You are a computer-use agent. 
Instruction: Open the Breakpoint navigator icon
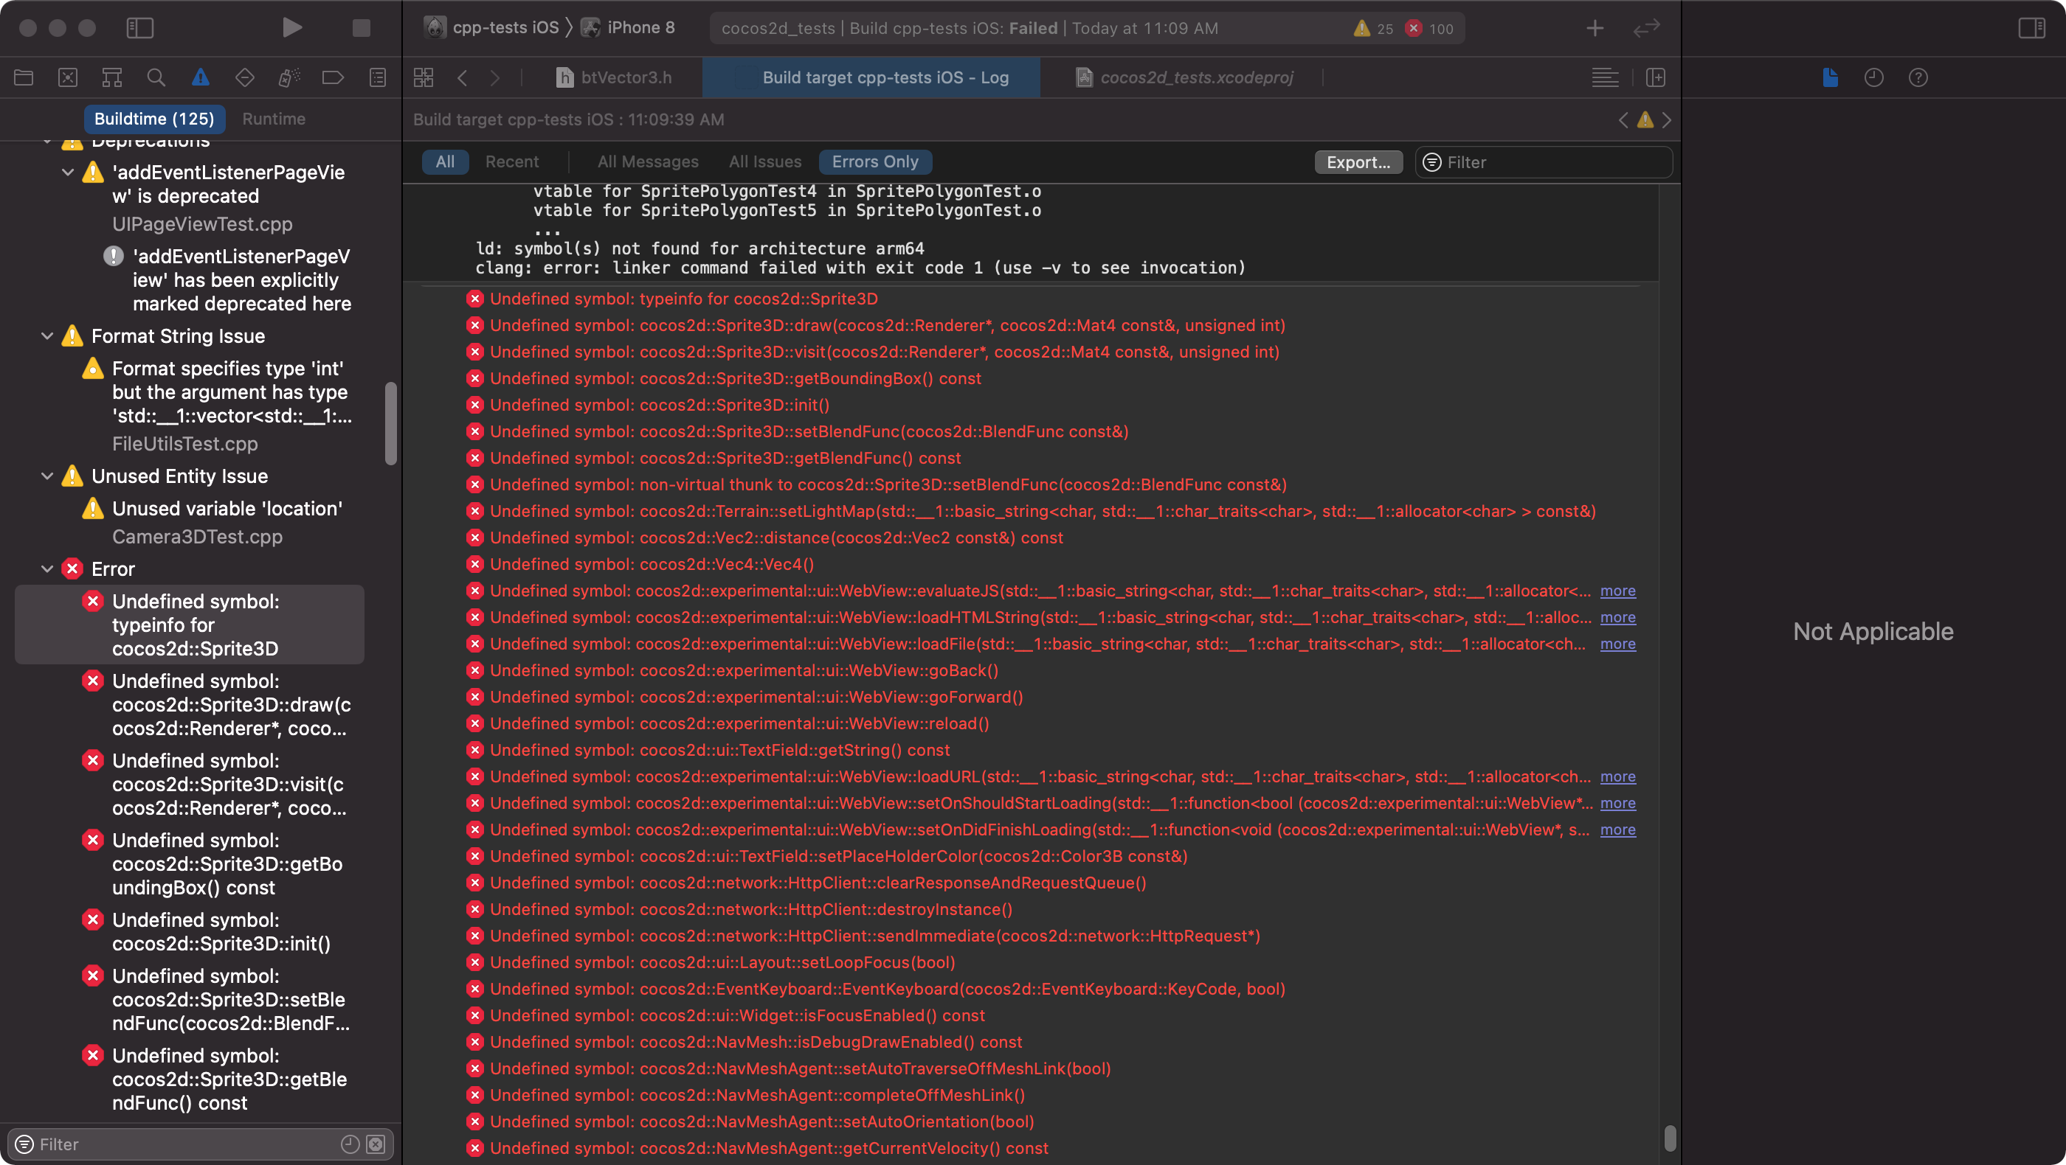tap(333, 77)
